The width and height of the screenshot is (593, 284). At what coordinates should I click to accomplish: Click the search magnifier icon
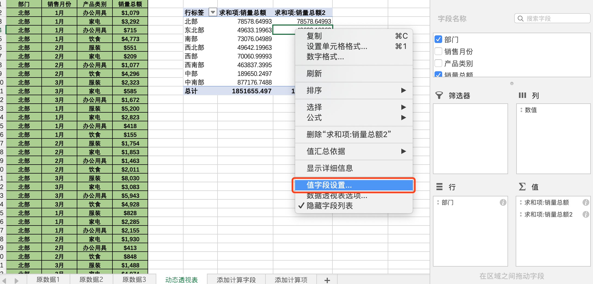tap(520, 18)
